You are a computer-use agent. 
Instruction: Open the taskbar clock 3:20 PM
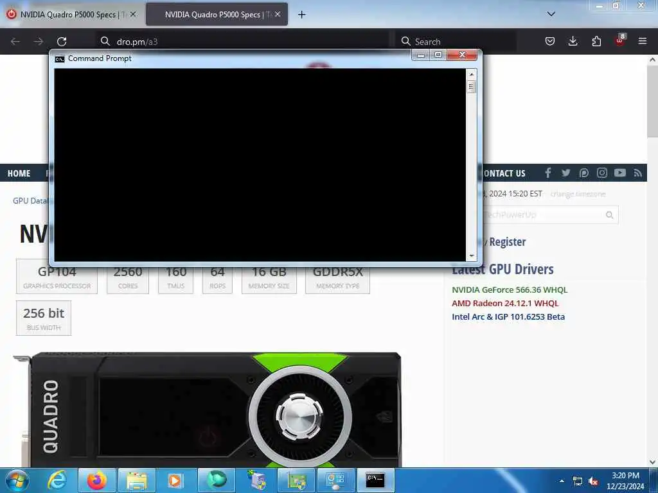point(625,481)
